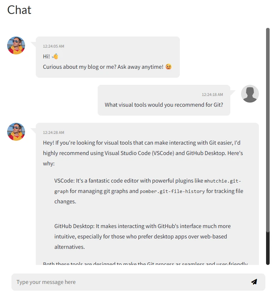Click the paper plane send icon
This screenshot has width=275, height=295.
coord(254,282)
